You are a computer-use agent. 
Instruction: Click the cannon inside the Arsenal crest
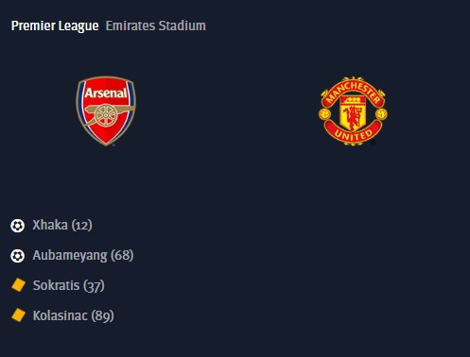(x=107, y=114)
